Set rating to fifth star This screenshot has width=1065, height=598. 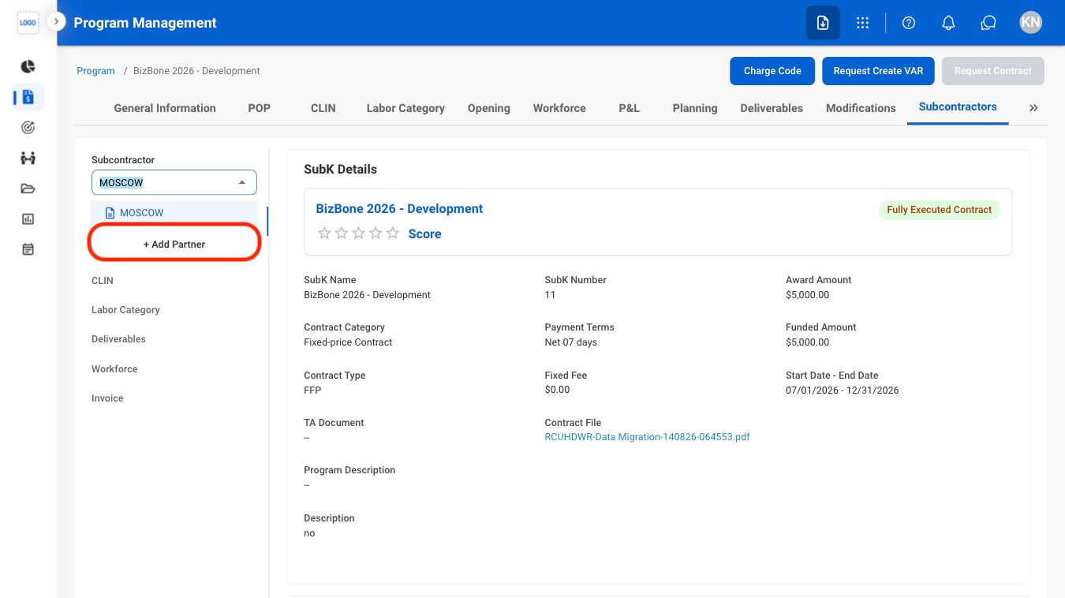coord(393,234)
